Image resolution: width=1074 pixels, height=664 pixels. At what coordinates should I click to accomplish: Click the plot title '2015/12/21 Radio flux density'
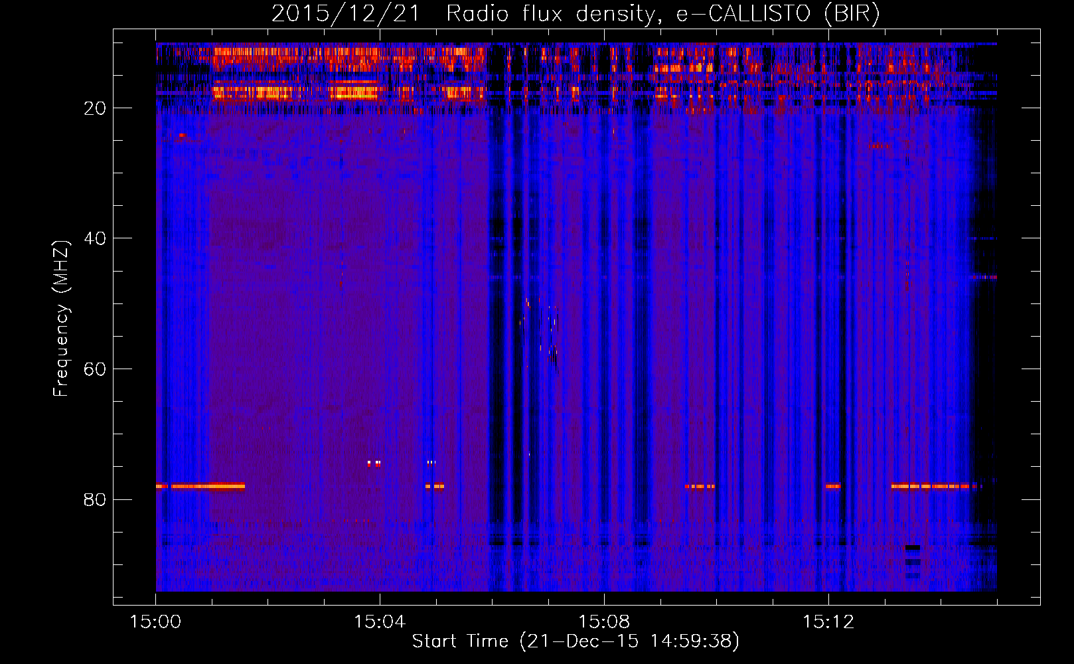coord(575,13)
